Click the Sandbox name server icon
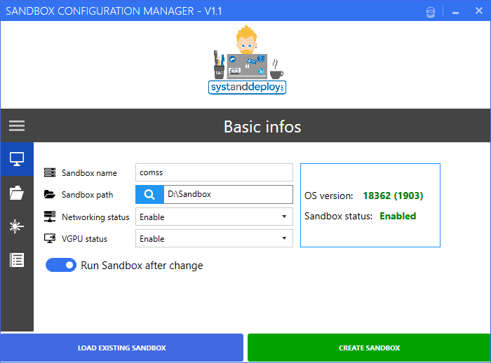This screenshot has width=491, height=363. click(50, 172)
